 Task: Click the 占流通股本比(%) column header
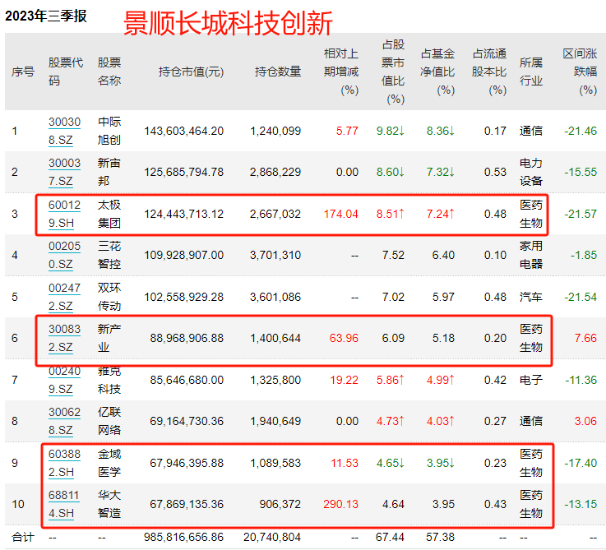[x=489, y=72]
